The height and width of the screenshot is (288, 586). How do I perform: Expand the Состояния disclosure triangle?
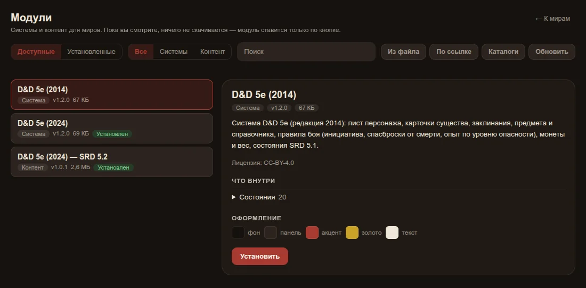[233, 197]
